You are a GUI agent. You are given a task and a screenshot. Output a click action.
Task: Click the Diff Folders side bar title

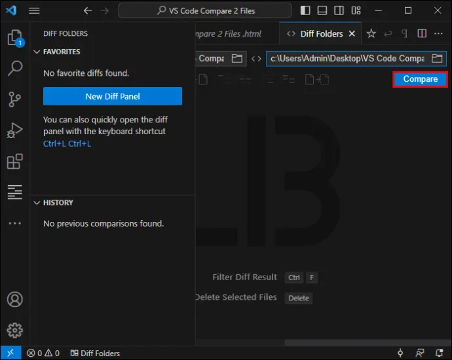66,33
